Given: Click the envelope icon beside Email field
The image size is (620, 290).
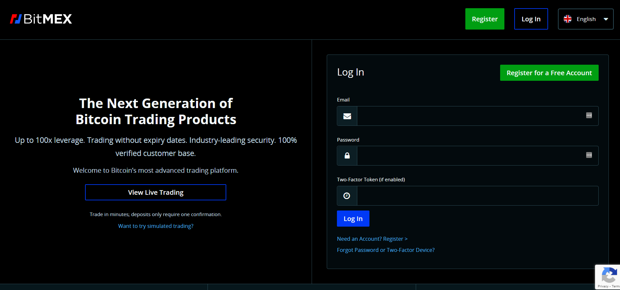Looking at the screenshot, I should click(x=347, y=116).
